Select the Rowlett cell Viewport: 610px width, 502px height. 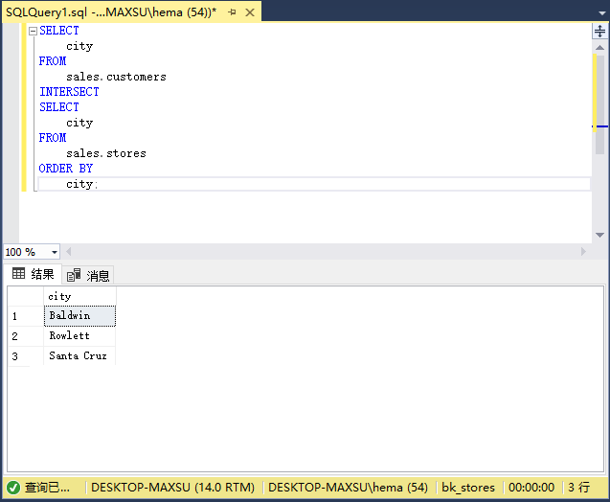79,336
